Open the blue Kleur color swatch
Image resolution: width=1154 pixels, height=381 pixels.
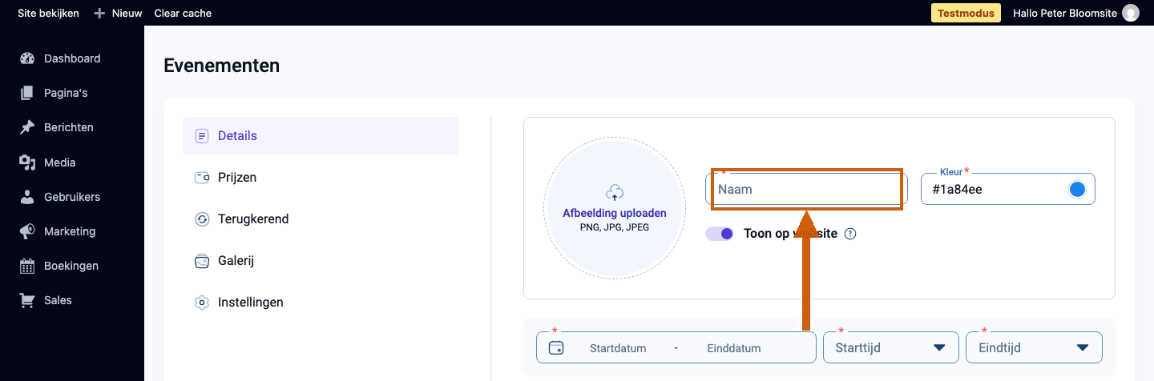1077,189
